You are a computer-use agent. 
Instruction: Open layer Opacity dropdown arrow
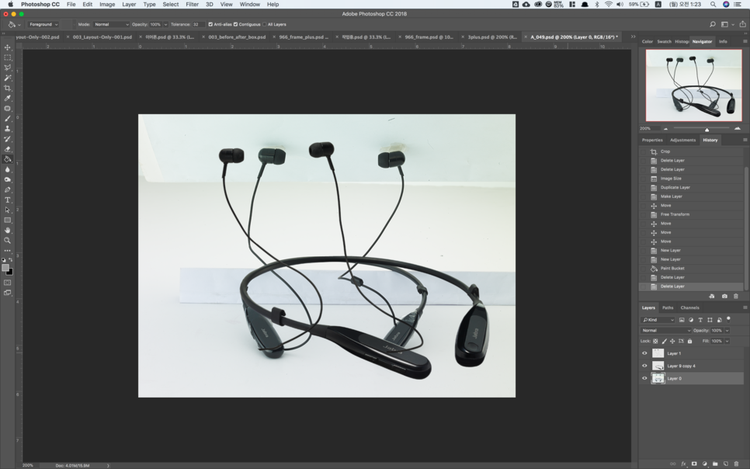click(x=727, y=330)
